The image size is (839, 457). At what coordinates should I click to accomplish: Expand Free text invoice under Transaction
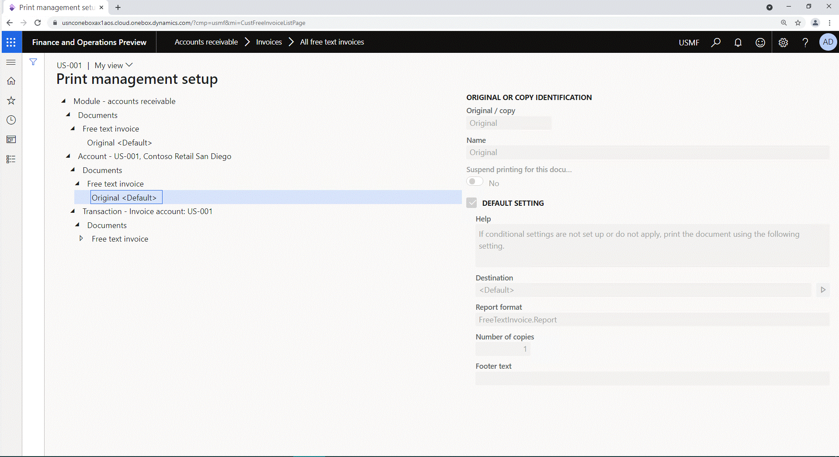[x=81, y=239]
